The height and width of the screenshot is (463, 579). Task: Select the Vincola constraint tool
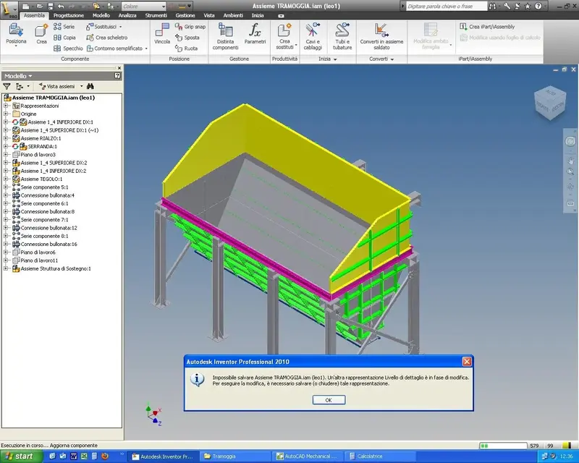click(x=162, y=33)
